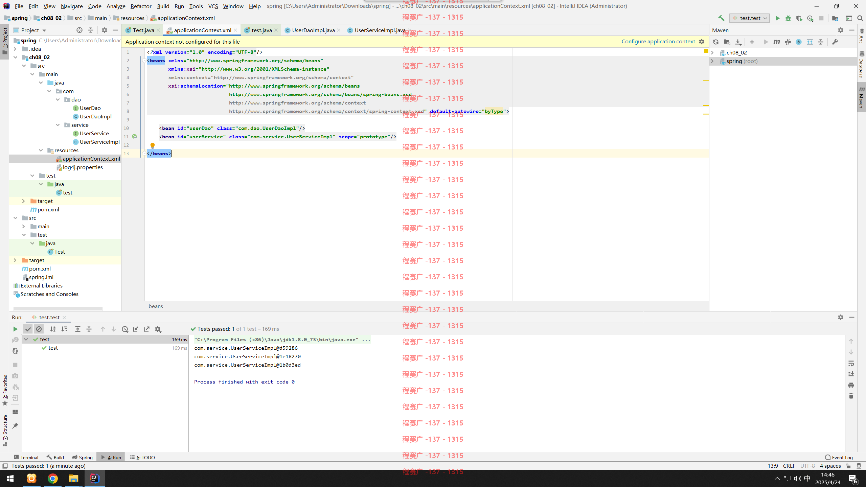This screenshot has width=866, height=487.
Task: Open the Analyze menu
Action: [116, 6]
